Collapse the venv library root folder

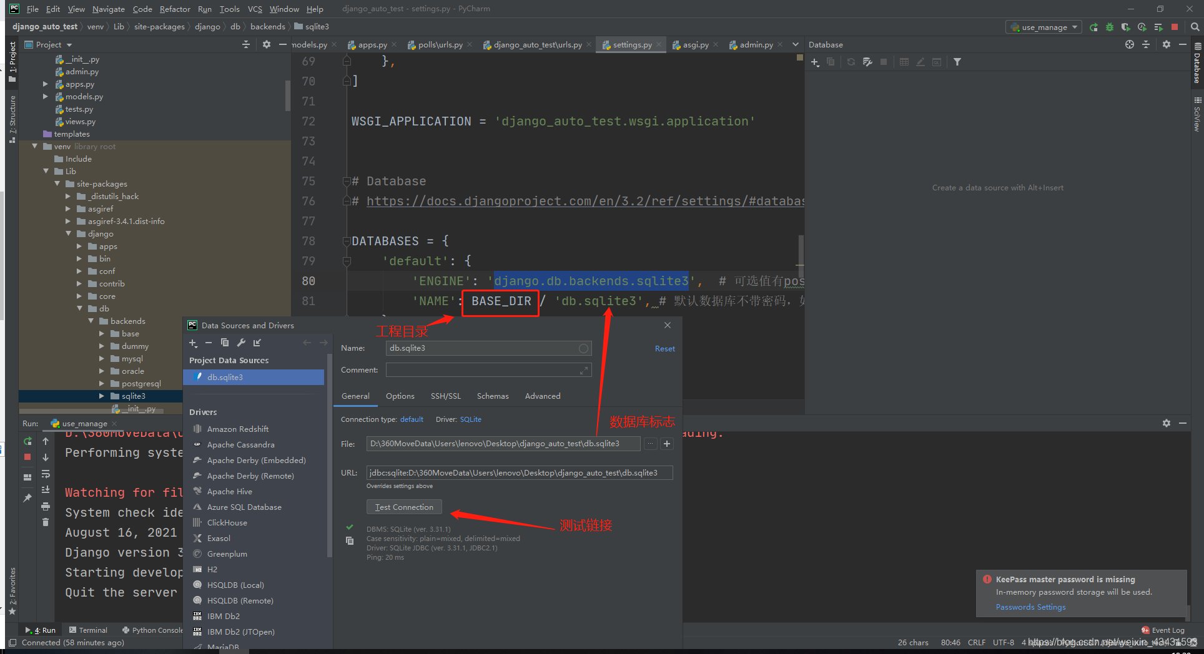point(35,147)
